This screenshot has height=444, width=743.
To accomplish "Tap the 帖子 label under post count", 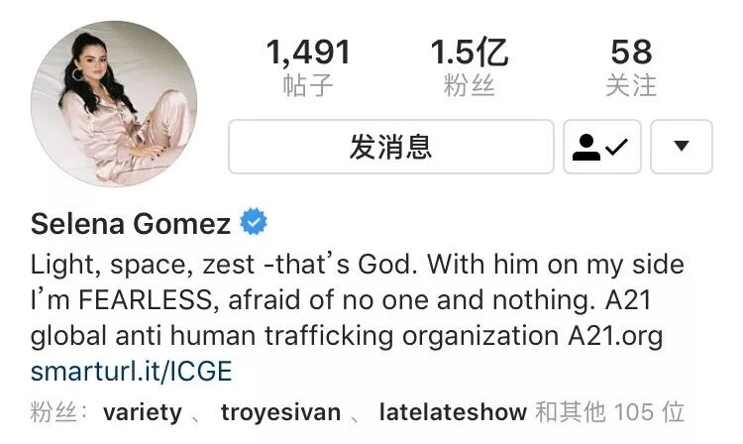I will pos(308,86).
